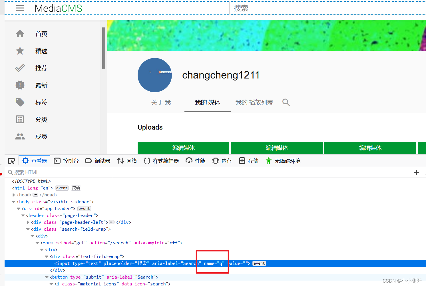Click the profile banner image
Screen dimensions: 426x286
266,35
